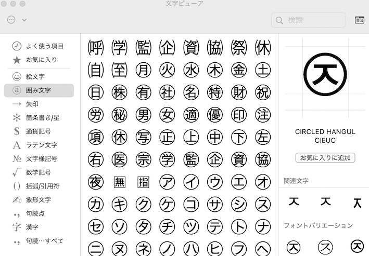Pick circled katakana ヒ

pyautogui.click(x=215, y=249)
